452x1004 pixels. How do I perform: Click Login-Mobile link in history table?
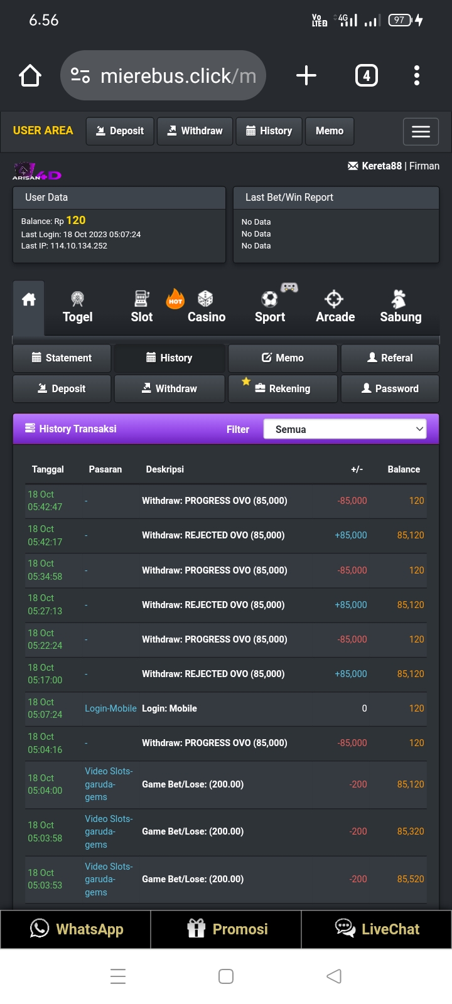pos(110,708)
